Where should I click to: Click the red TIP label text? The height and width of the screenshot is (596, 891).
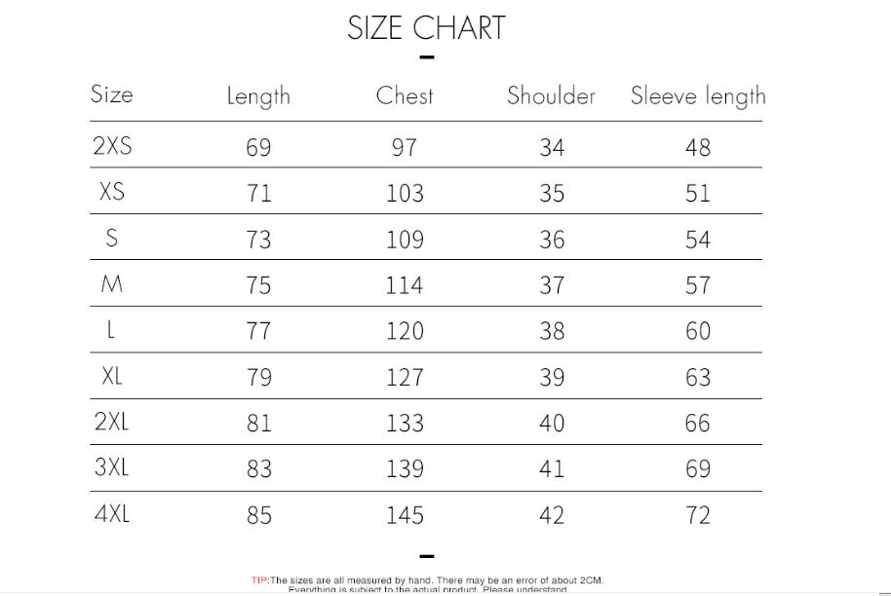(259, 580)
